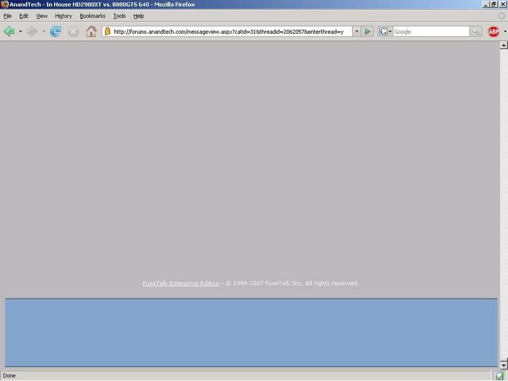This screenshot has height=381, width=508.
Task: Click the grey Forward arrow button
Action: pyautogui.click(x=32, y=31)
